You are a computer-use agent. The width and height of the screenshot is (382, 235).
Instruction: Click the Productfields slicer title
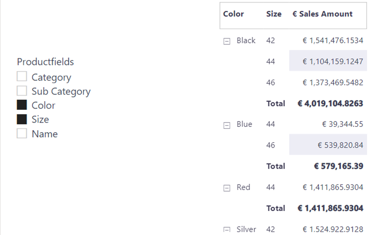tap(45, 62)
